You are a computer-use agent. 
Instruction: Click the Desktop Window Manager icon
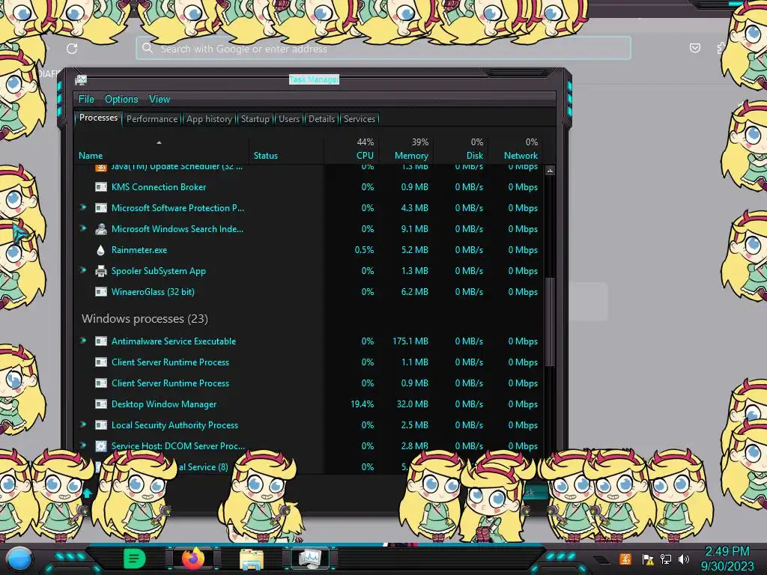pos(101,404)
